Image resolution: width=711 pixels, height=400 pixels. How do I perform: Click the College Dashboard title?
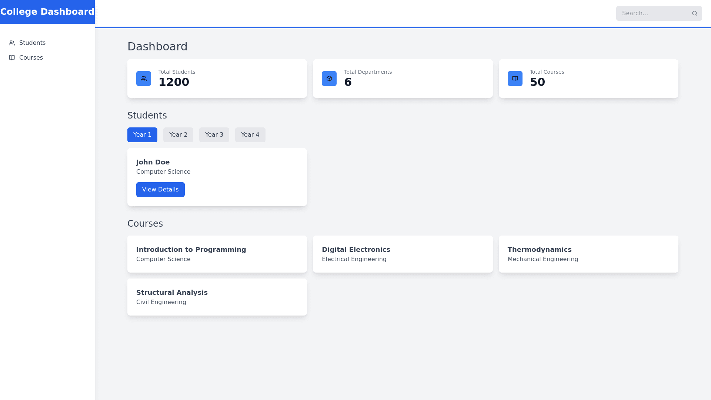click(x=47, y=12)
